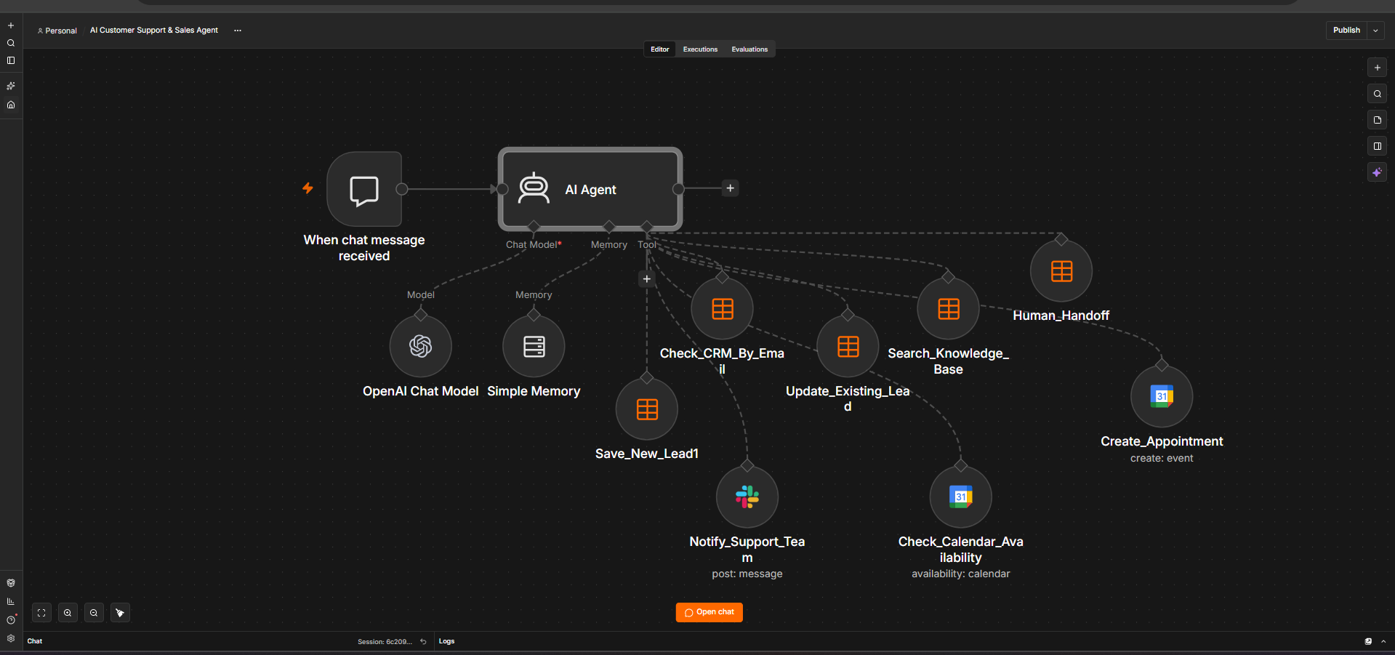Switch to the Evaluations tab
The width and height of the screenshot is (1395, 655).
coord(749,49)
